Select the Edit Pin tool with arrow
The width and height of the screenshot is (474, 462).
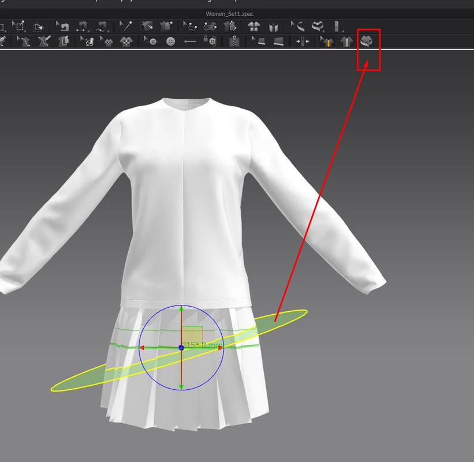pos(191,27)
